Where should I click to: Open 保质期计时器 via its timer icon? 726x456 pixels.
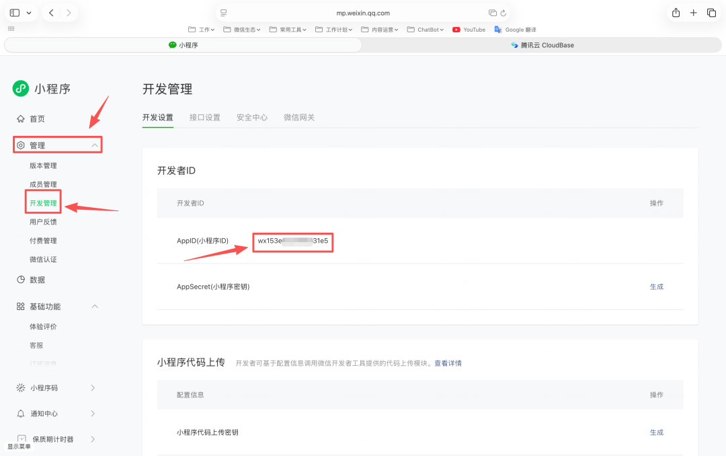(x=22, y=439)
